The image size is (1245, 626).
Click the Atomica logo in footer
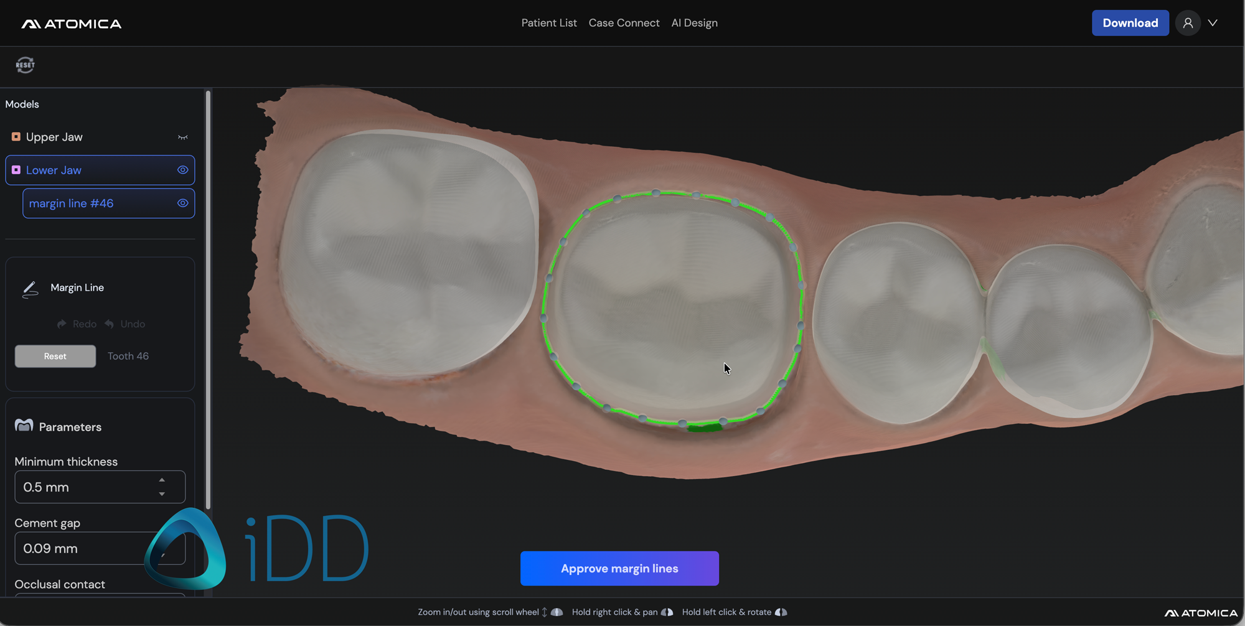1201,613
